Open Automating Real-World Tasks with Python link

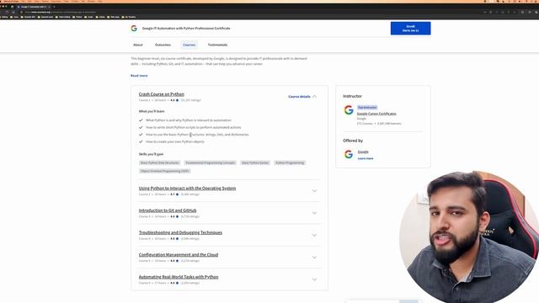coord(179,277)
